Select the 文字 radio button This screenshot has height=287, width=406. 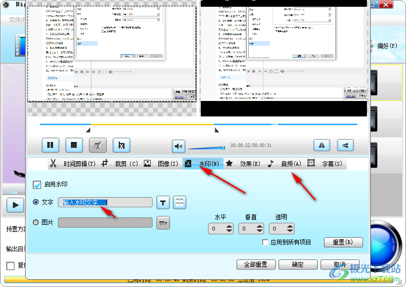pyautogui.click(x=36, y=202)
